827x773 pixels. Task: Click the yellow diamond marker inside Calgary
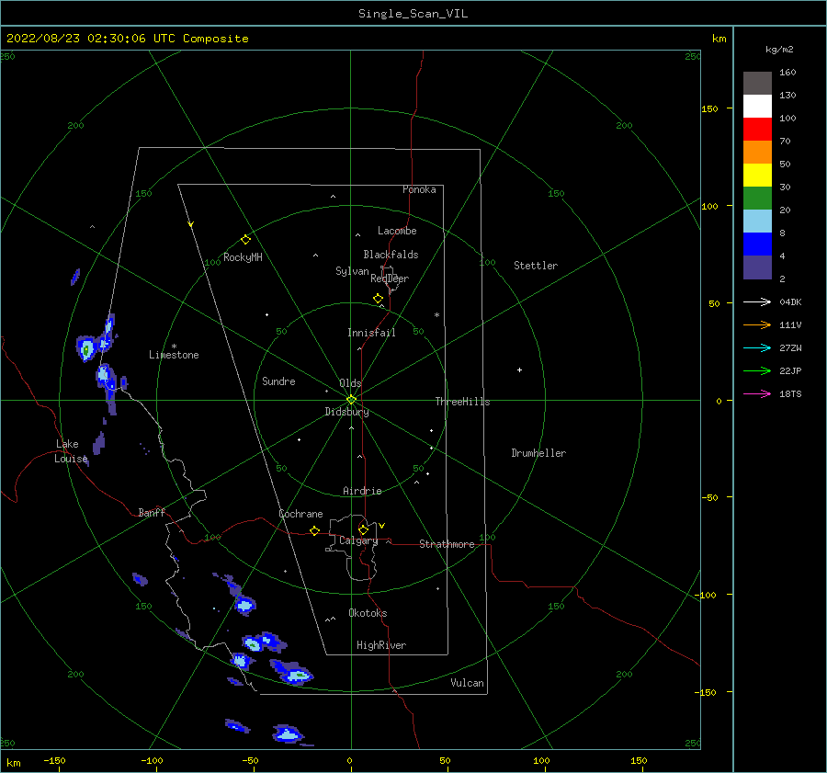363,529
